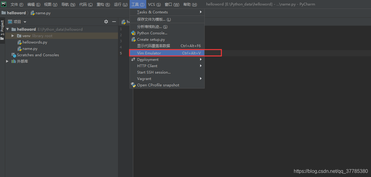This screenshot has height=177, width=371.
Task: Click Open CProfile snapshot entry
Action: (167, 85)
